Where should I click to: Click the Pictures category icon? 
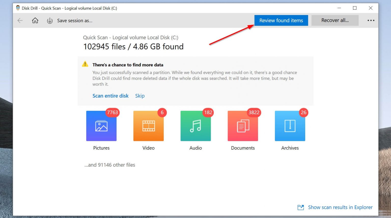coord(101,126)
